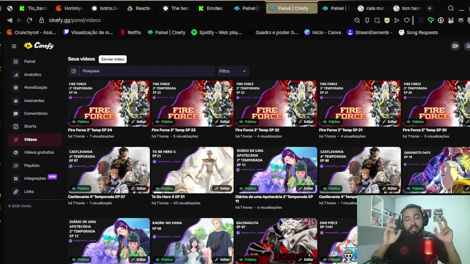Image resolution: width=470 pixels, height=264 pixels.
Task: Click the cinefy.gg/panel/videos address bar
Action: coord(75,20)
